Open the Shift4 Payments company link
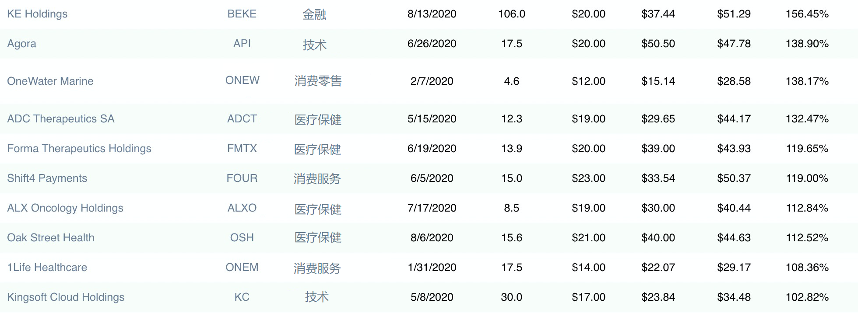858x313 pixels. [47, 178]
